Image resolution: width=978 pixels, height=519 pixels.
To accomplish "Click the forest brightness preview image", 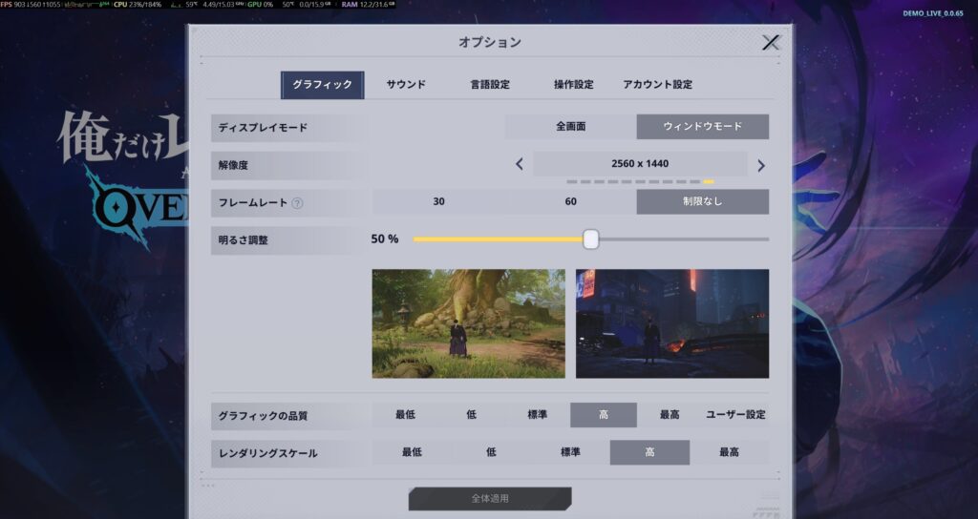I will point(468,323).
